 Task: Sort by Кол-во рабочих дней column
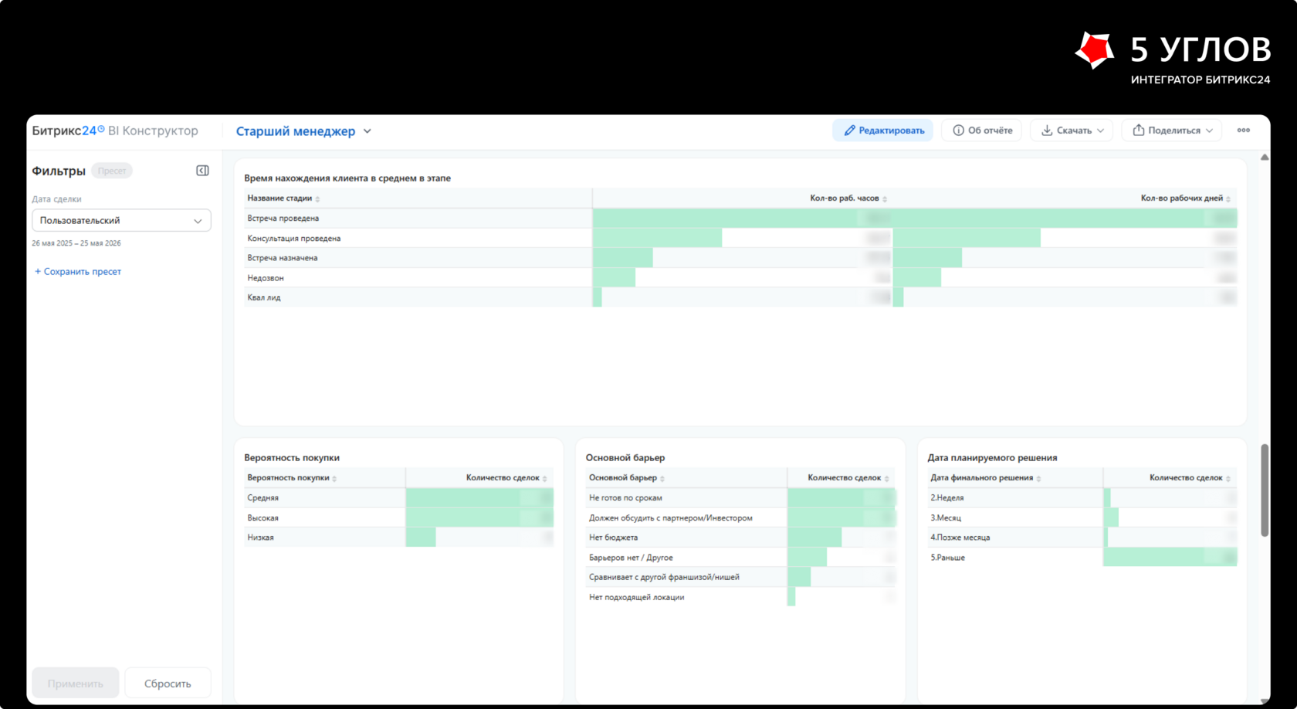[x=1186, y=198]
